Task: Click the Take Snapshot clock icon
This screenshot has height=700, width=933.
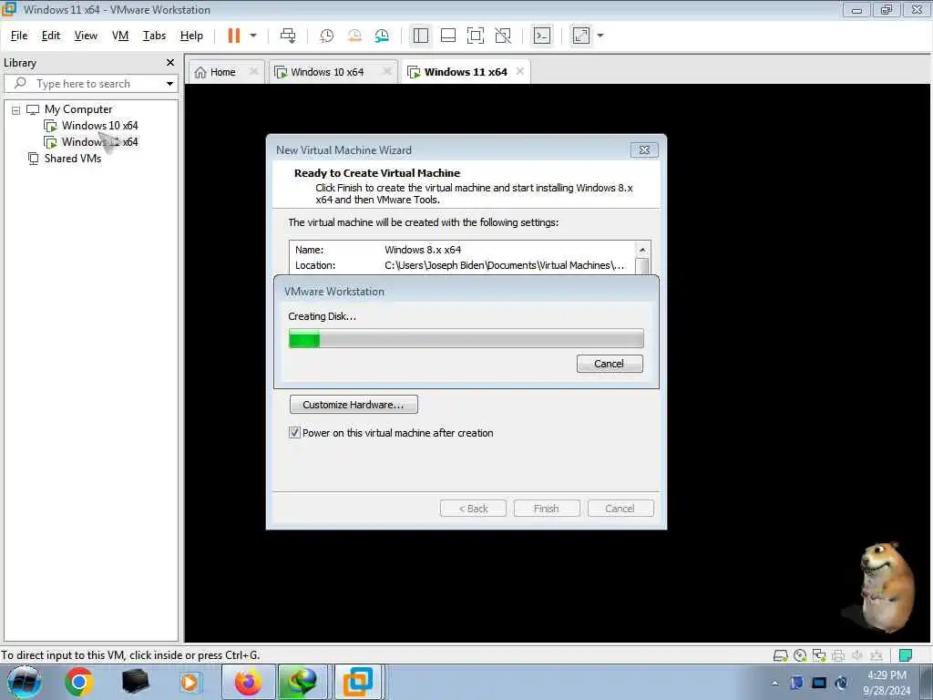Action: click(327, 36)
